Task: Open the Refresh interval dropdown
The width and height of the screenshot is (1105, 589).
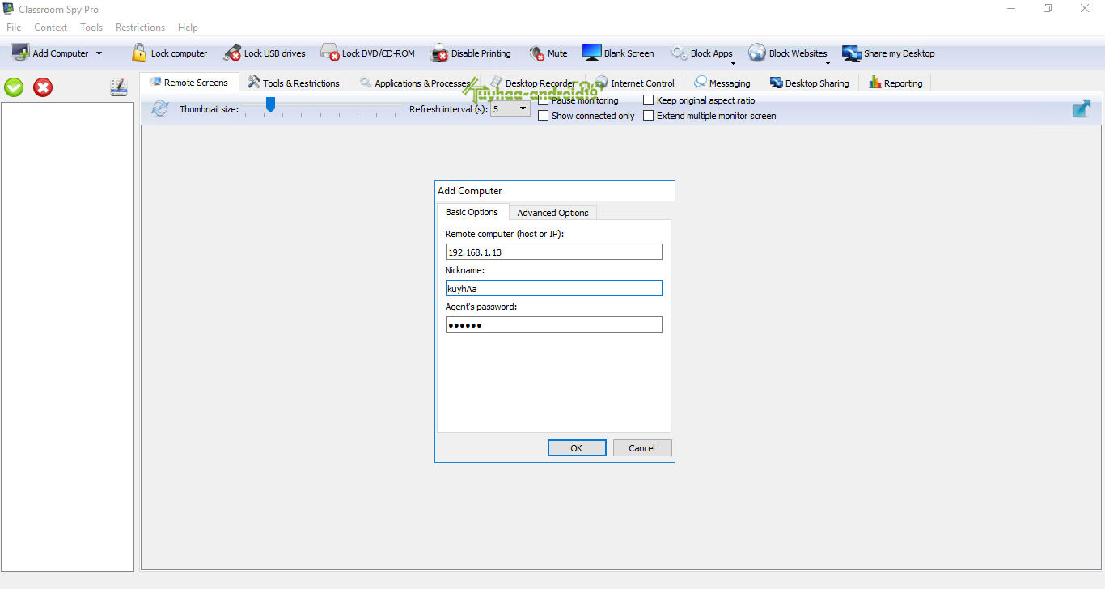Action: tap(510, 108)
